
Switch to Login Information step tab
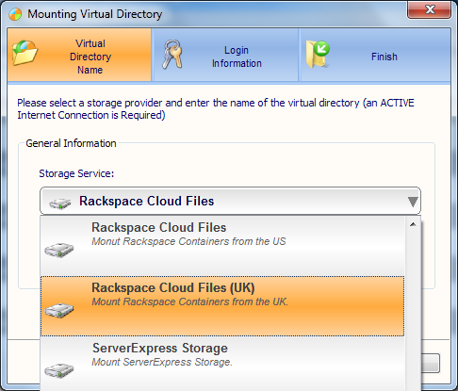coord(225,56)
